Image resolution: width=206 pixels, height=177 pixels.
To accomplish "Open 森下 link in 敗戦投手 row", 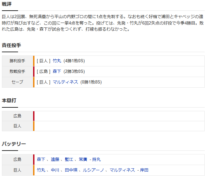I will (57, 72).
